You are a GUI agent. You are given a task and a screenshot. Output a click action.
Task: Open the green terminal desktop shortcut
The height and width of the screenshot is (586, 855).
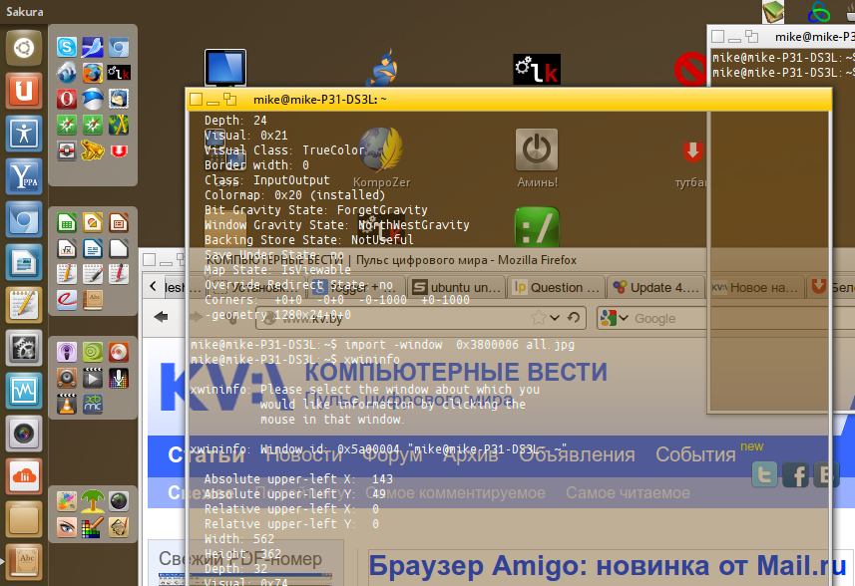[x=537, y=227]
